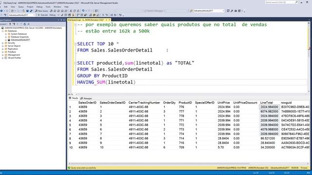This screenshot has height=175, width=312.
Task: Toggle Include Client Statistics icon
Action: 85,15
